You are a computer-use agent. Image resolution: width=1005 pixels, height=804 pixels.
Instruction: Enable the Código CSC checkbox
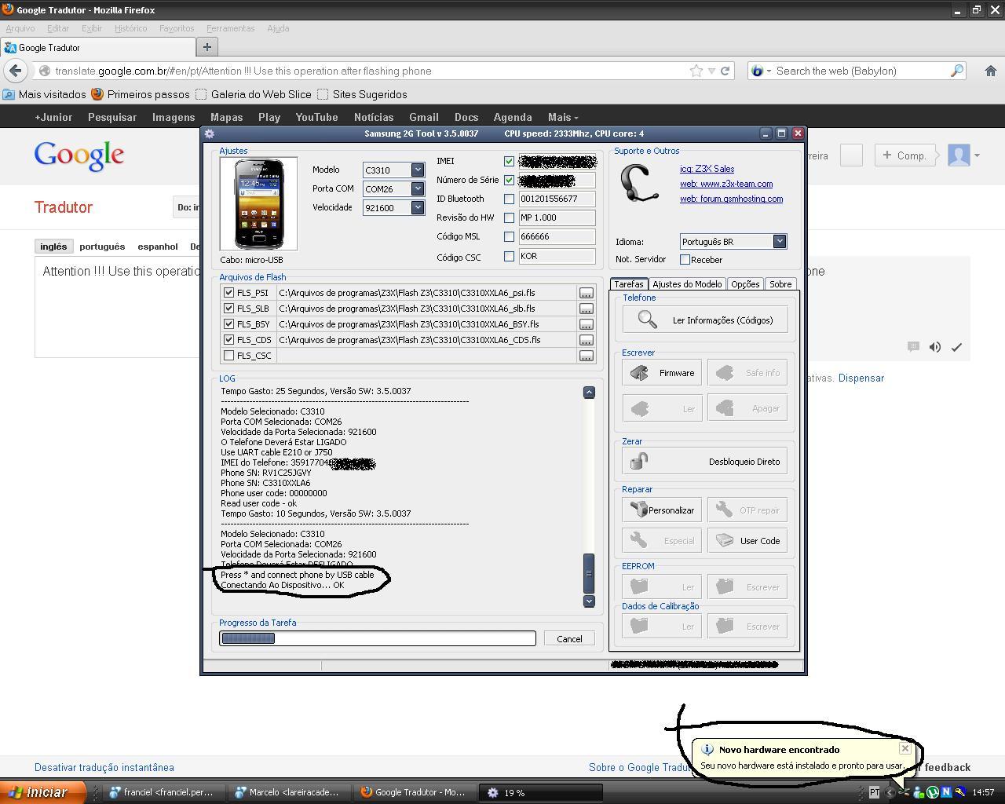click(509, 256)
